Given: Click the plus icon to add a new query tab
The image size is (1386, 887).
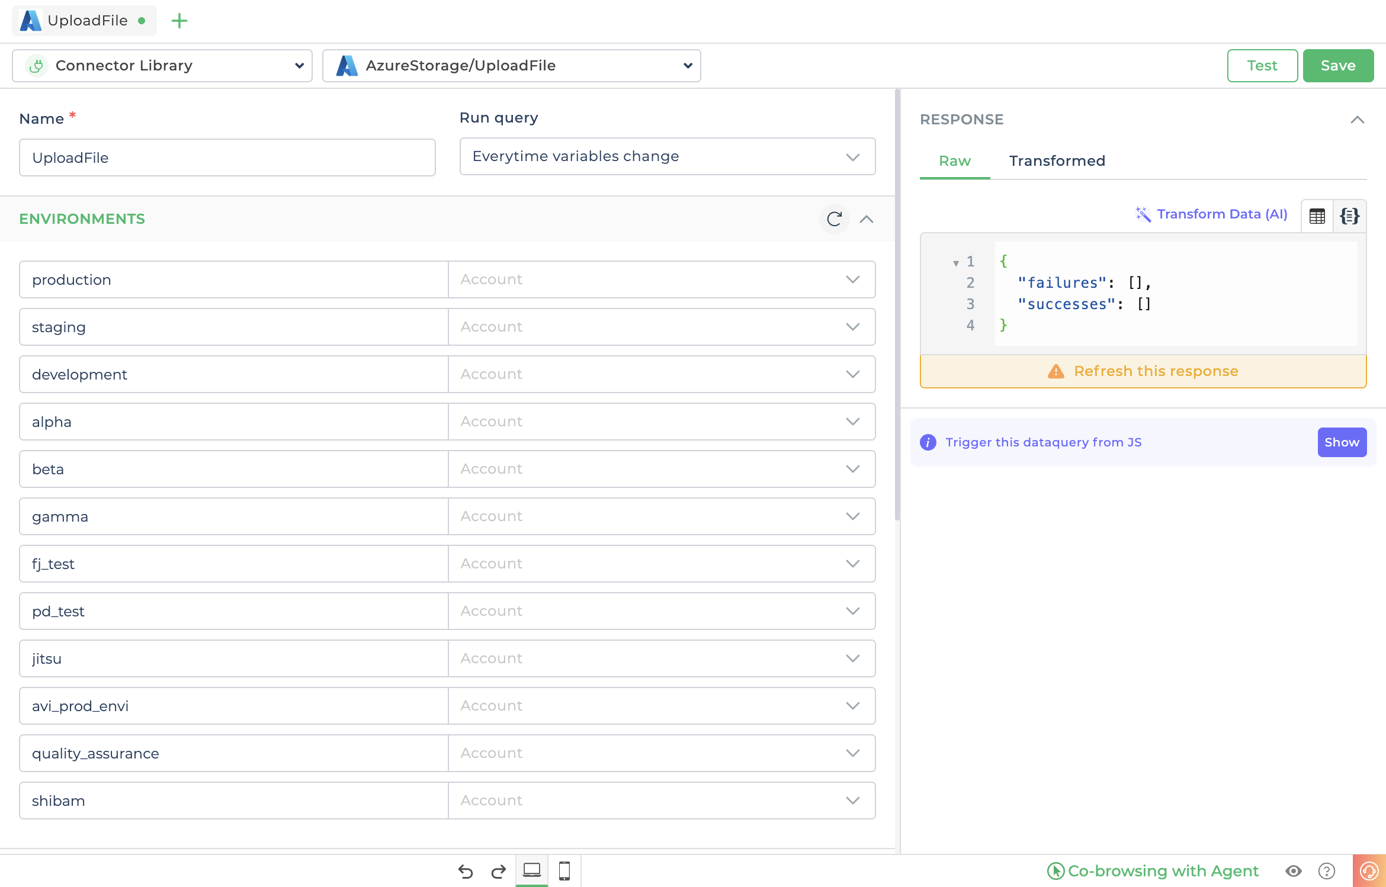Looking at the screenshot, I should tap(179, 21).
